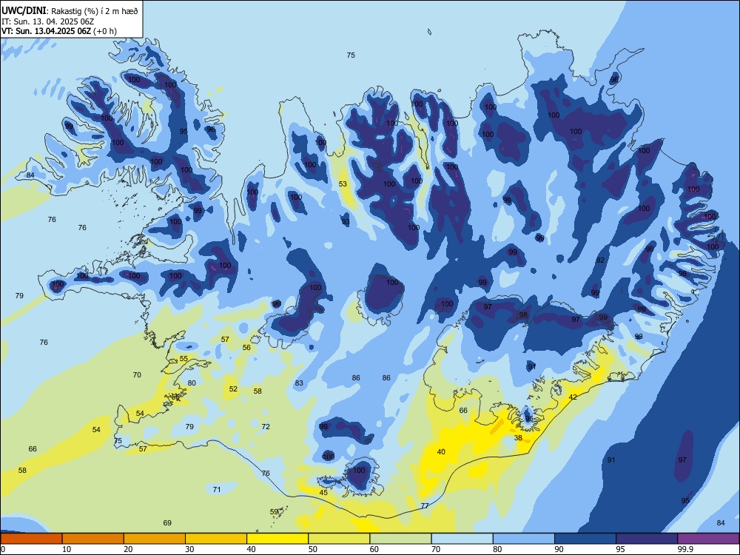Click the dark blue 90–95 legend swatch
Screen dimensions: 740x555
tap(585, 539)
